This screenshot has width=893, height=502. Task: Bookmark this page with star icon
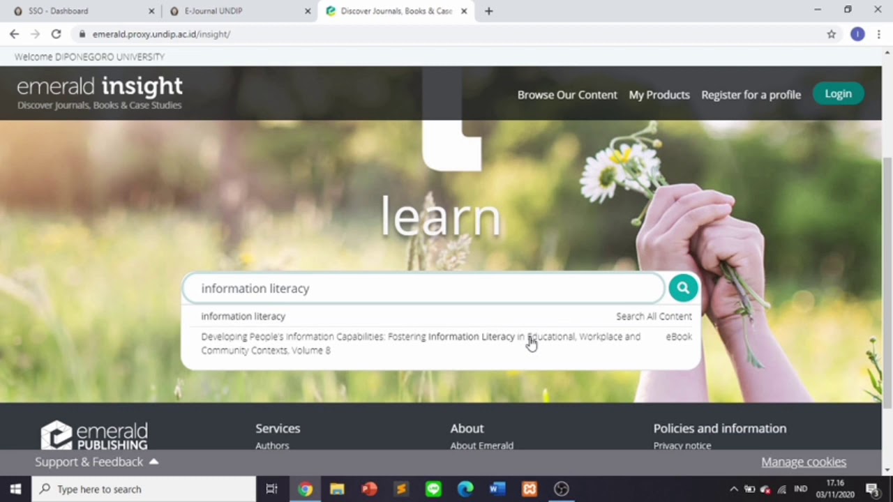831,33
